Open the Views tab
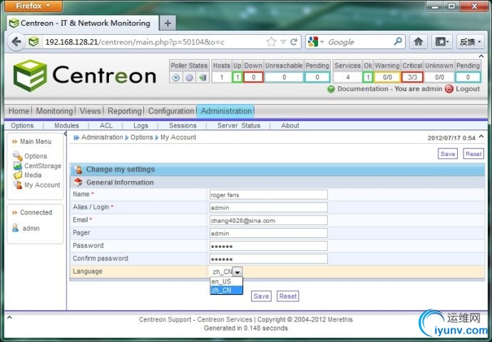This screenshot has width=492, height=342. pyautogui.click(x=90, y=111)
